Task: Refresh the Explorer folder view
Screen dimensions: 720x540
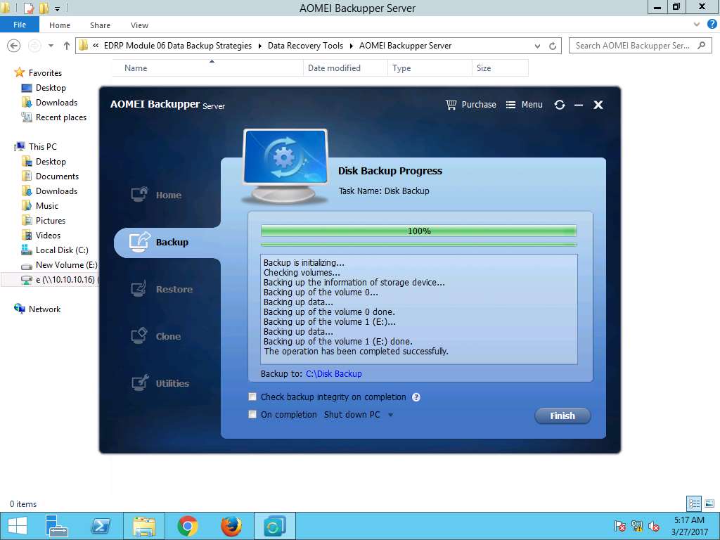Action: 553,46
